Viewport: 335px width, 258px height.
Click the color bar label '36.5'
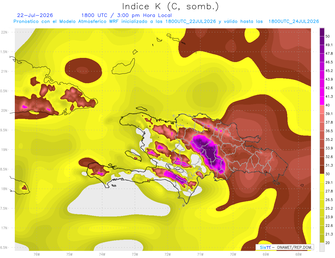point(329,131)
